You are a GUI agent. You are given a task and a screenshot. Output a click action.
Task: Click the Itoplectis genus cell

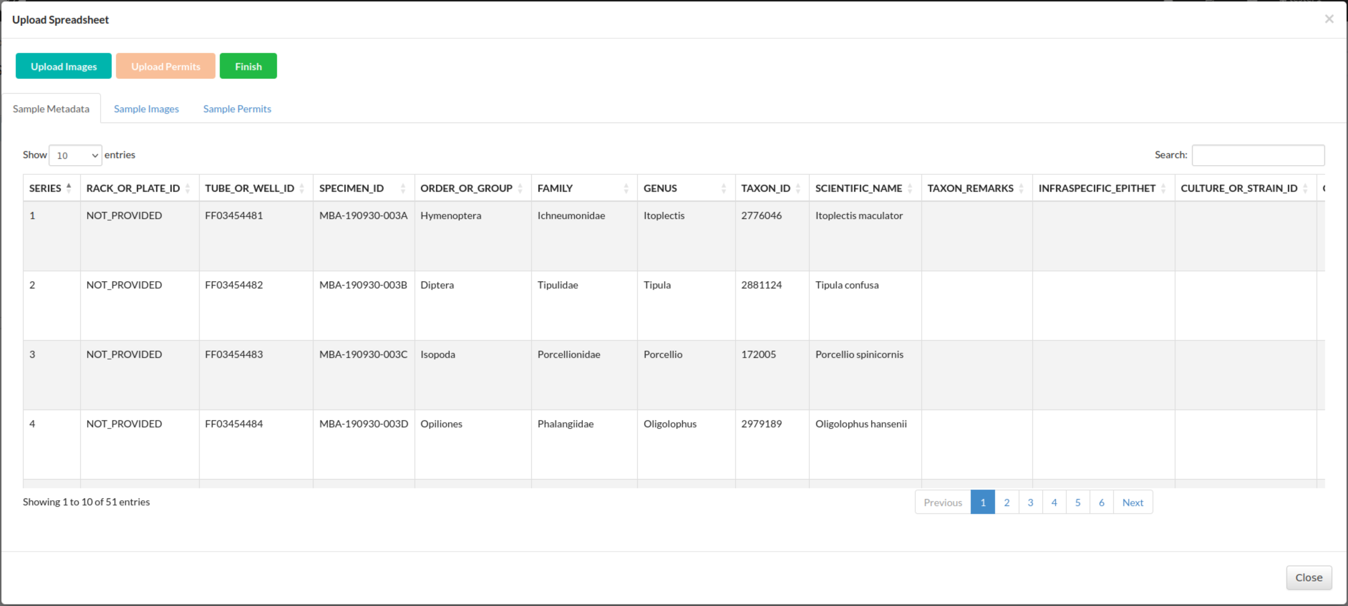(x=686, y=236)
